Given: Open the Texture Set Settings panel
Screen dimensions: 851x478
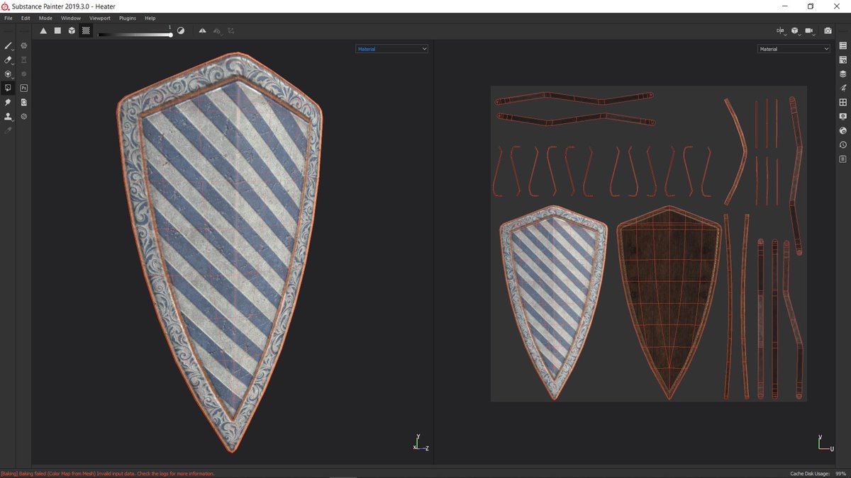Looking at the screenshot, I should point(843,59).
